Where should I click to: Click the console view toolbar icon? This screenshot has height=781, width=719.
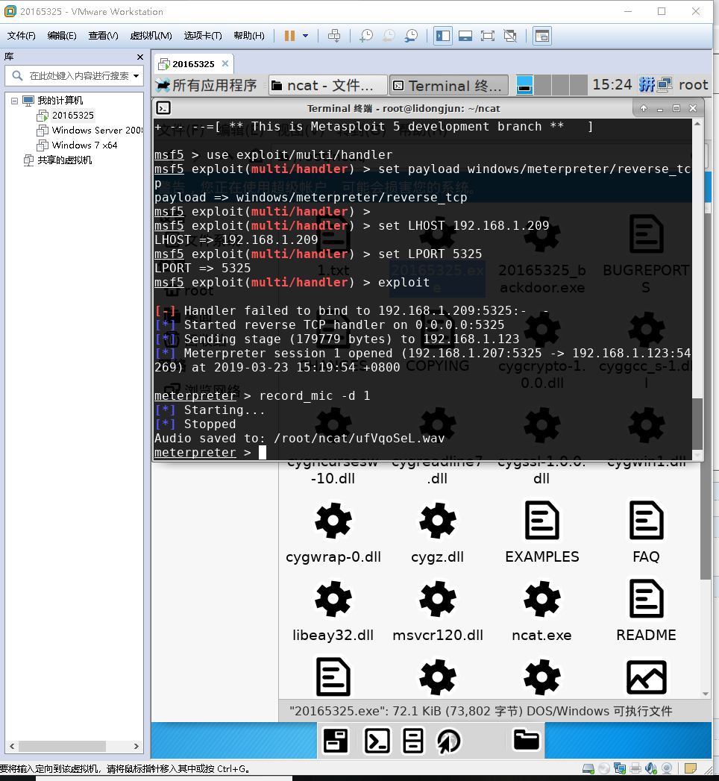(541, 36)
